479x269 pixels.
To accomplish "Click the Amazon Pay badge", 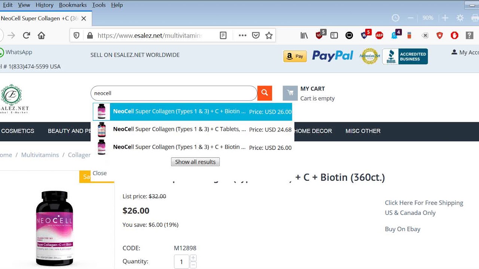I will pos(295,56).
